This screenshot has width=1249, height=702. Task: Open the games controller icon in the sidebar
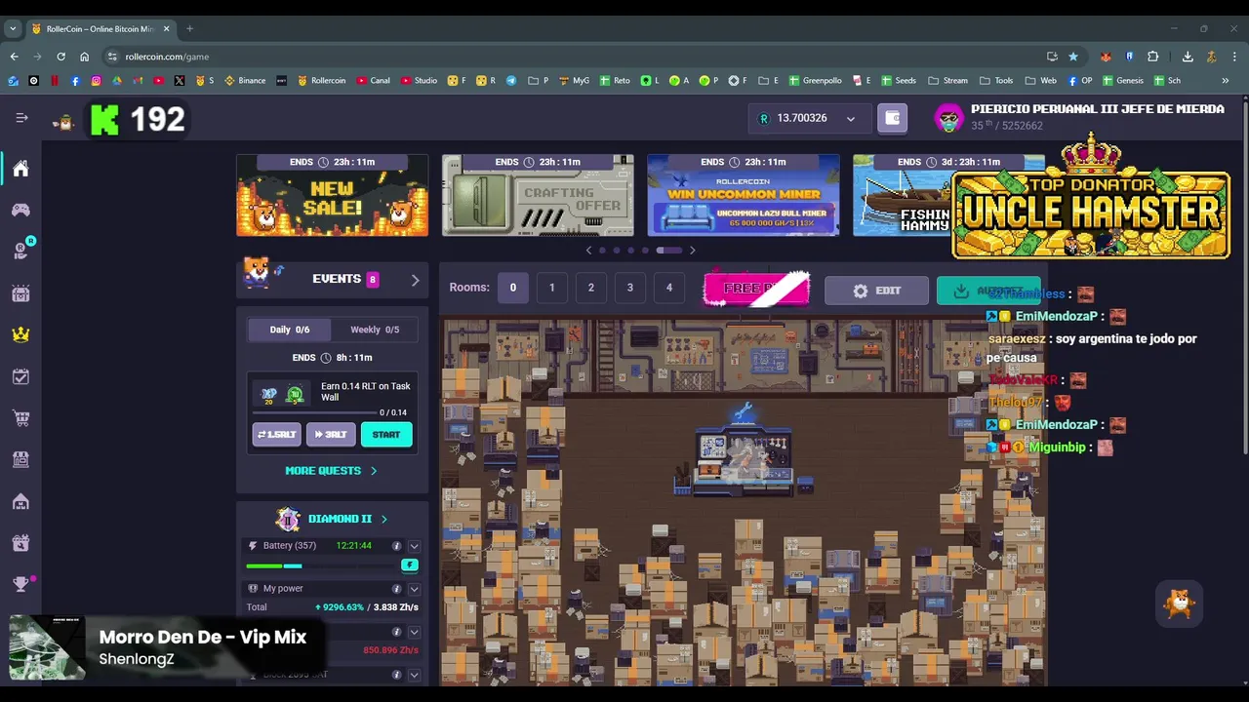20,210
